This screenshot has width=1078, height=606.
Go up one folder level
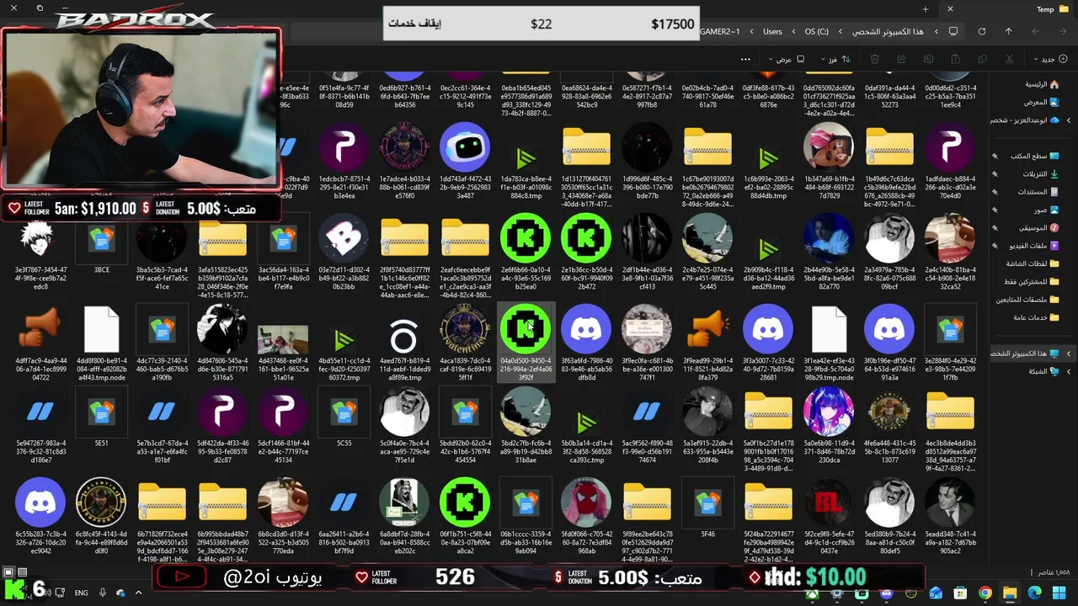click(x=1008, y=31)
